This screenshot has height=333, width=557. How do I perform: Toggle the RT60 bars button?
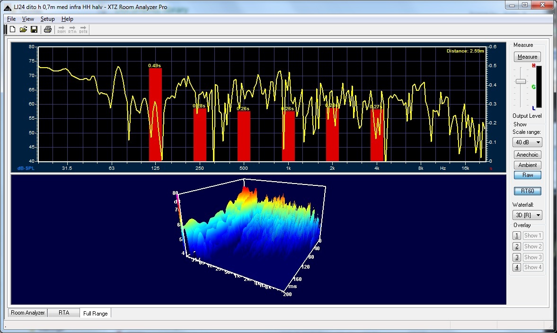point(527,191)
